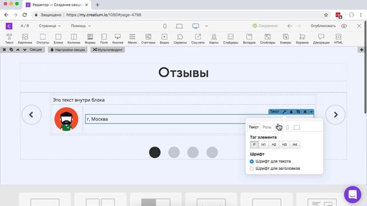Viewport: 367px width, 206px height.
Task: Choose the Корзина tool
Action: tap(302, 38)
